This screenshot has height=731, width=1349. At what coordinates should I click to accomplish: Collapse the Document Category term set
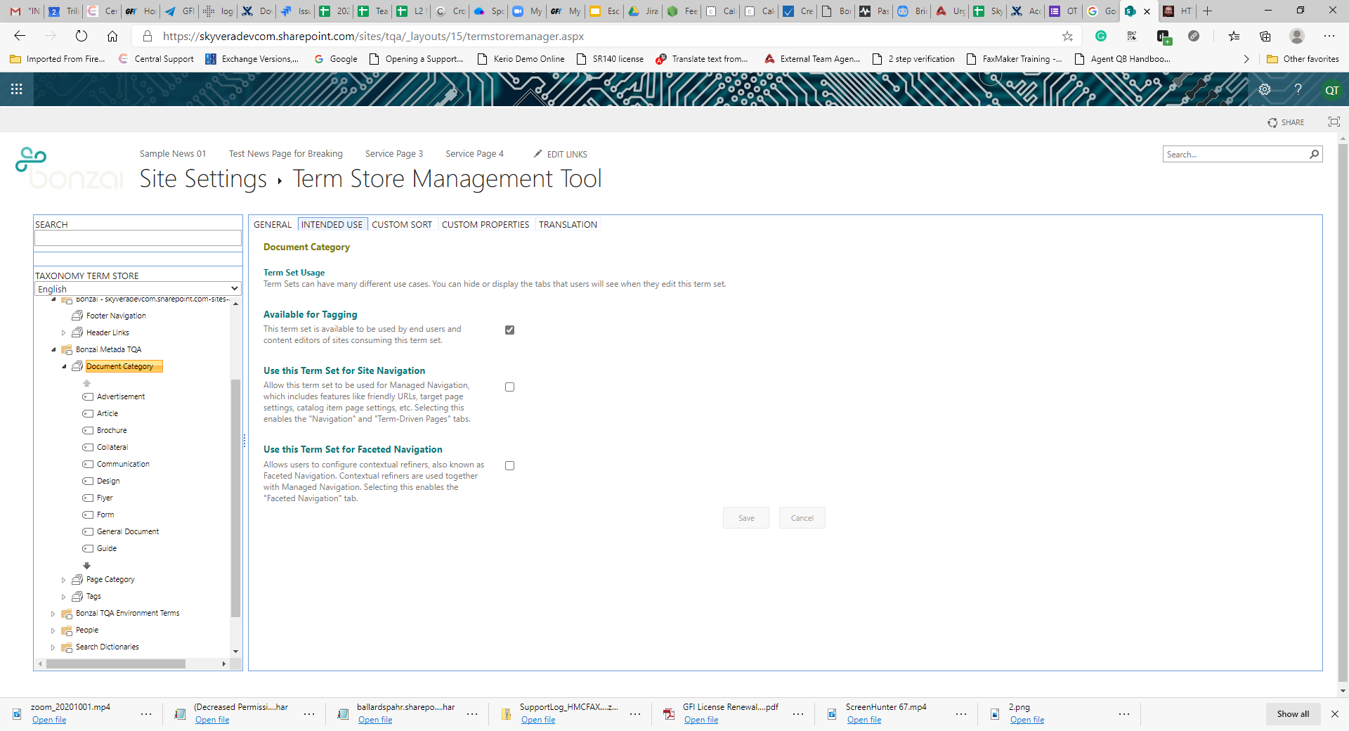pos(64,366)
